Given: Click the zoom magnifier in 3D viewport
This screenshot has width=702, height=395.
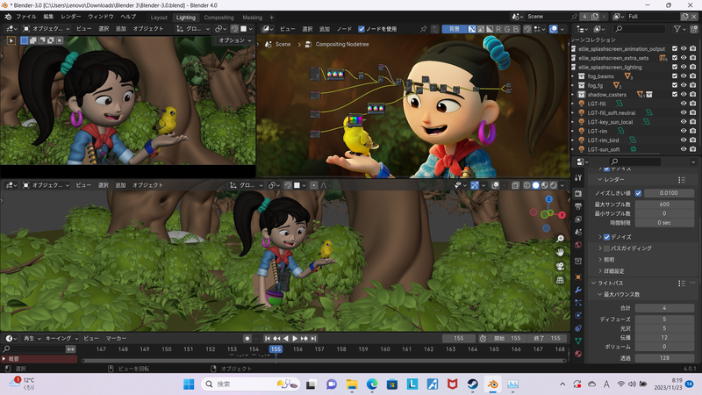Looking at the screenshot, I should 560,239.
